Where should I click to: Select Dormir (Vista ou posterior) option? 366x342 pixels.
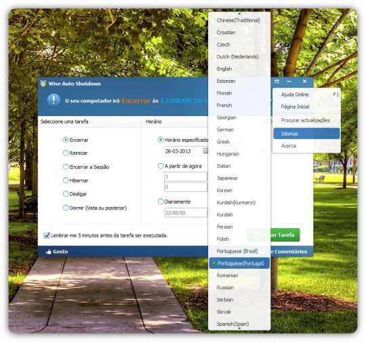point(66,208)
